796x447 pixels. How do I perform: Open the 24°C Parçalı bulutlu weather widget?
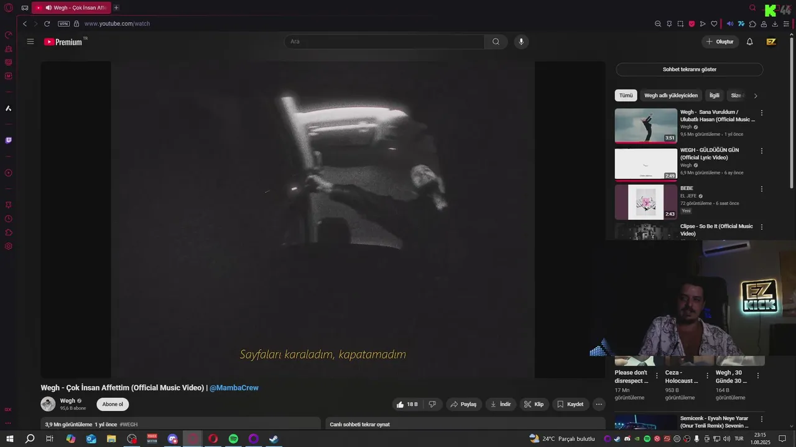562,439
